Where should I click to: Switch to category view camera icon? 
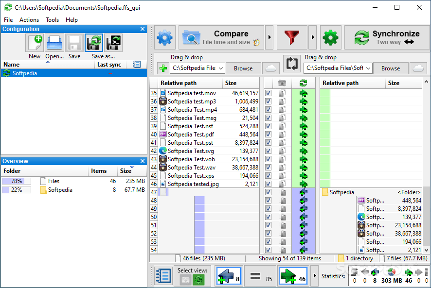[185, 280]
